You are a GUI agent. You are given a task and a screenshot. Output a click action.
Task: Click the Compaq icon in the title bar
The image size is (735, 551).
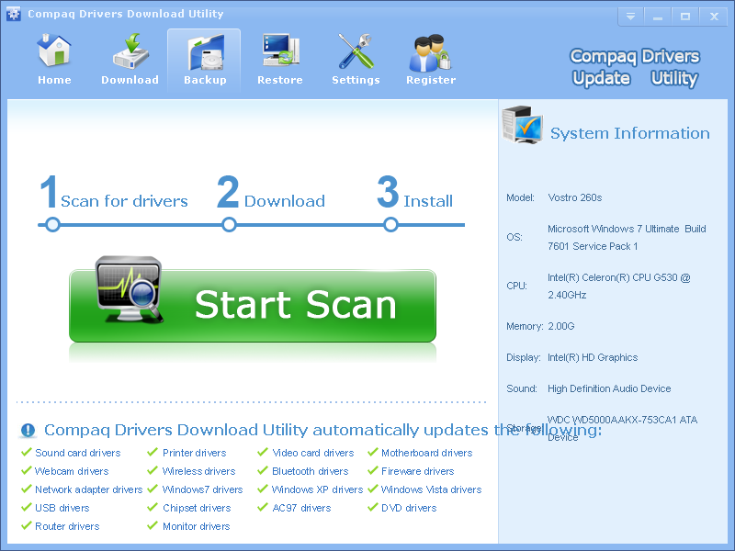click(13, 14)
